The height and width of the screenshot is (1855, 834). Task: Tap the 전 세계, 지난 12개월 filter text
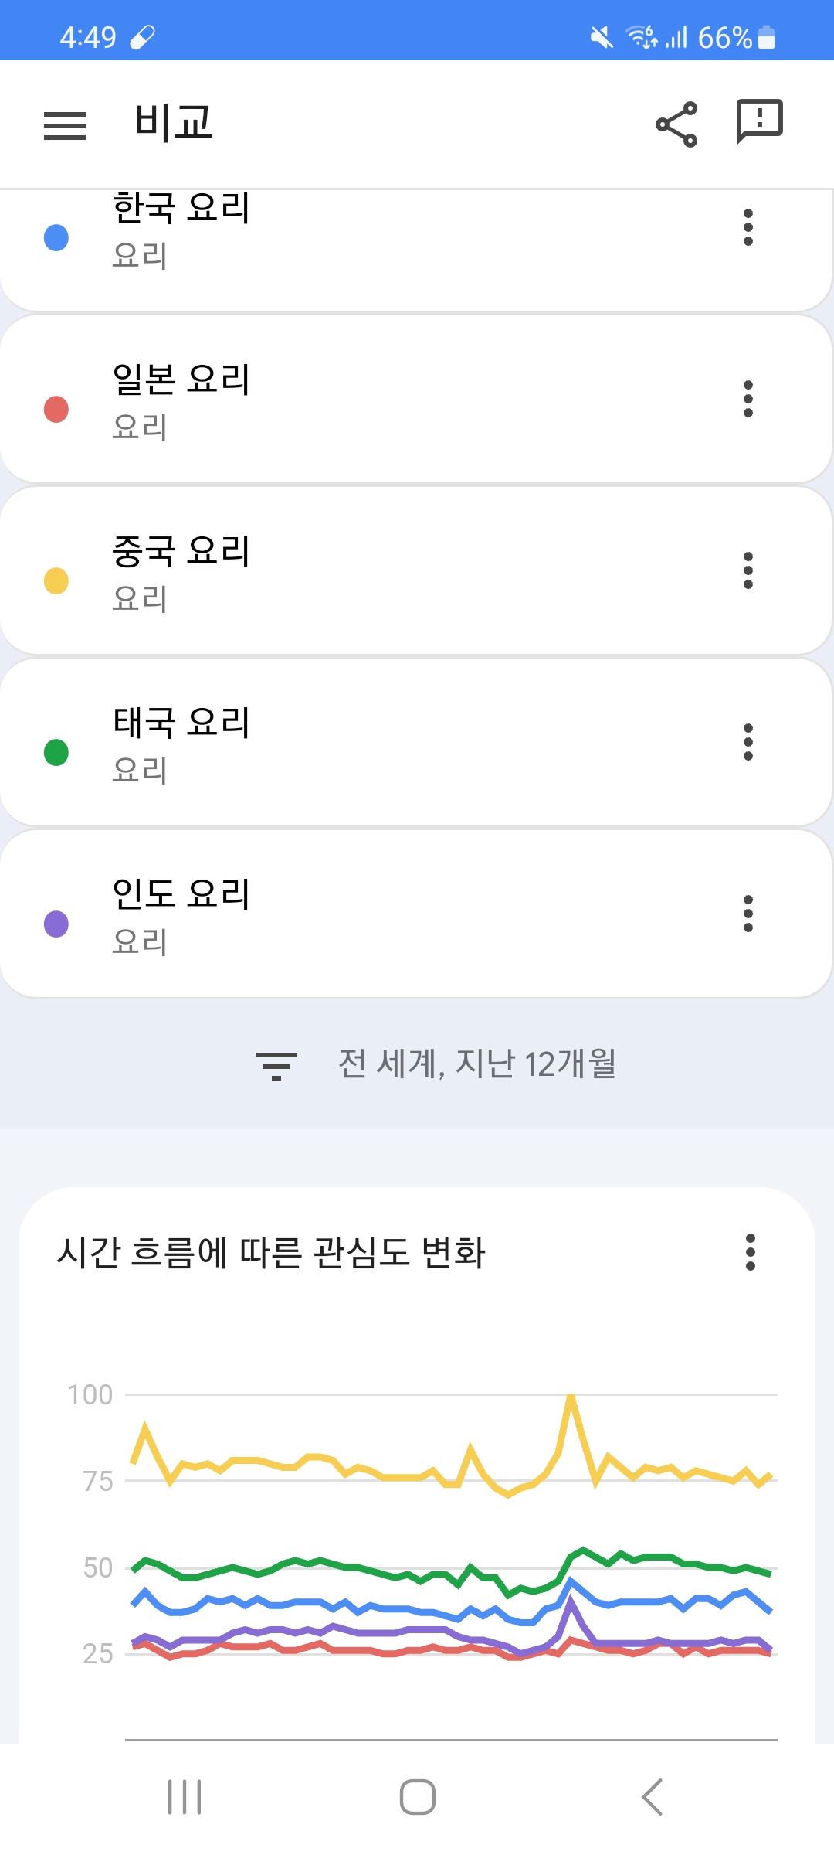476,1064
